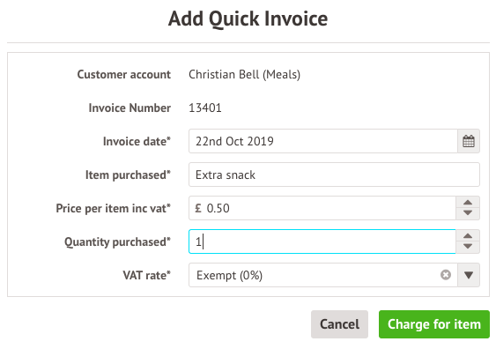Open the Exempt (0%) combo box

click(323, 275)
